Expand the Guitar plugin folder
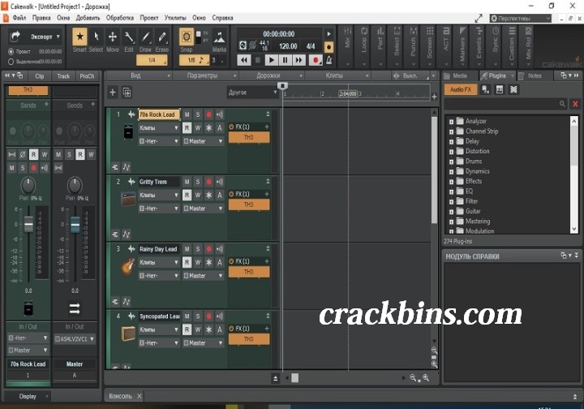The image size is (584, 409). point(452,212)
